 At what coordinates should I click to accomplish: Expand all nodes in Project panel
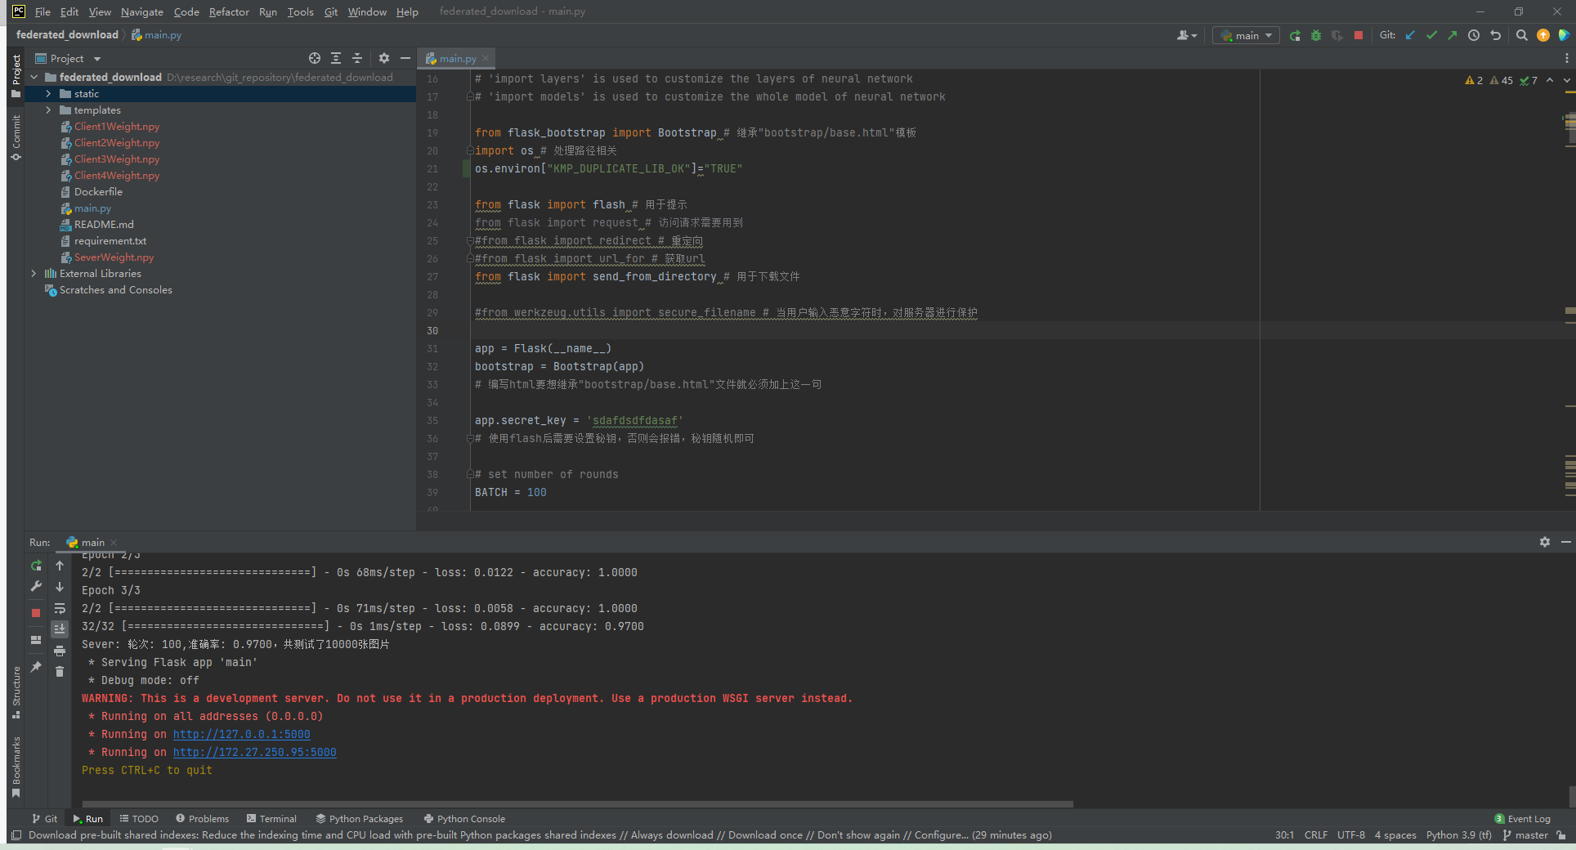[x=336, y=58]
